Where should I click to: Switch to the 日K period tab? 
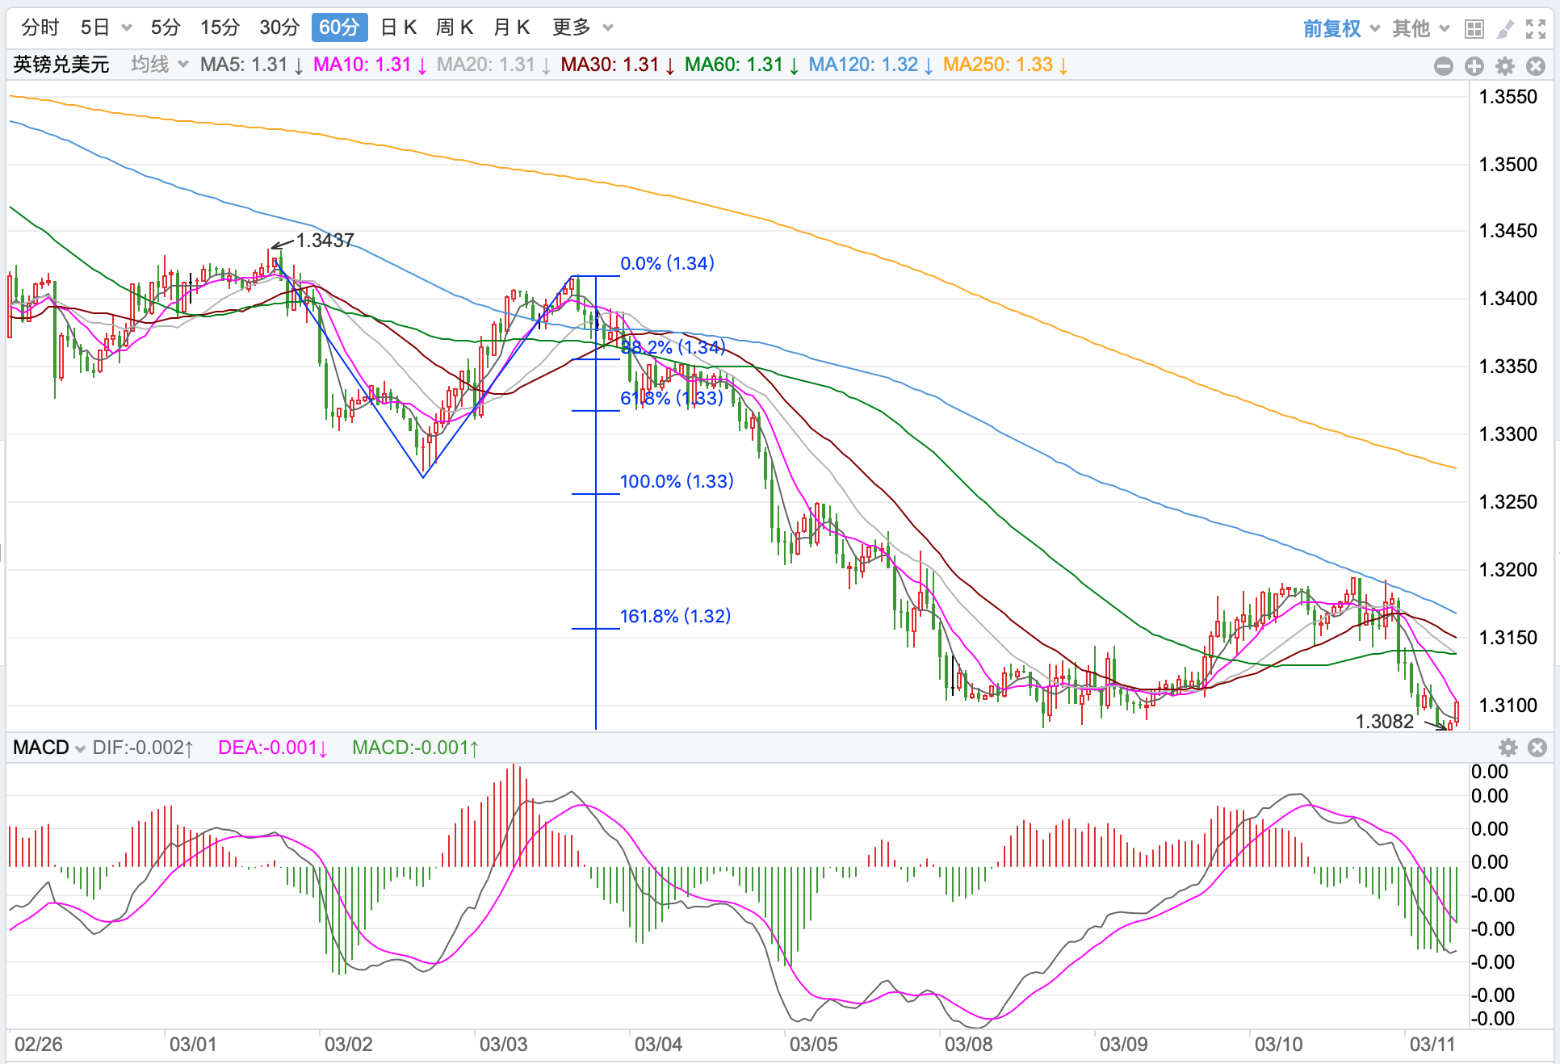(x=398, y=27)
